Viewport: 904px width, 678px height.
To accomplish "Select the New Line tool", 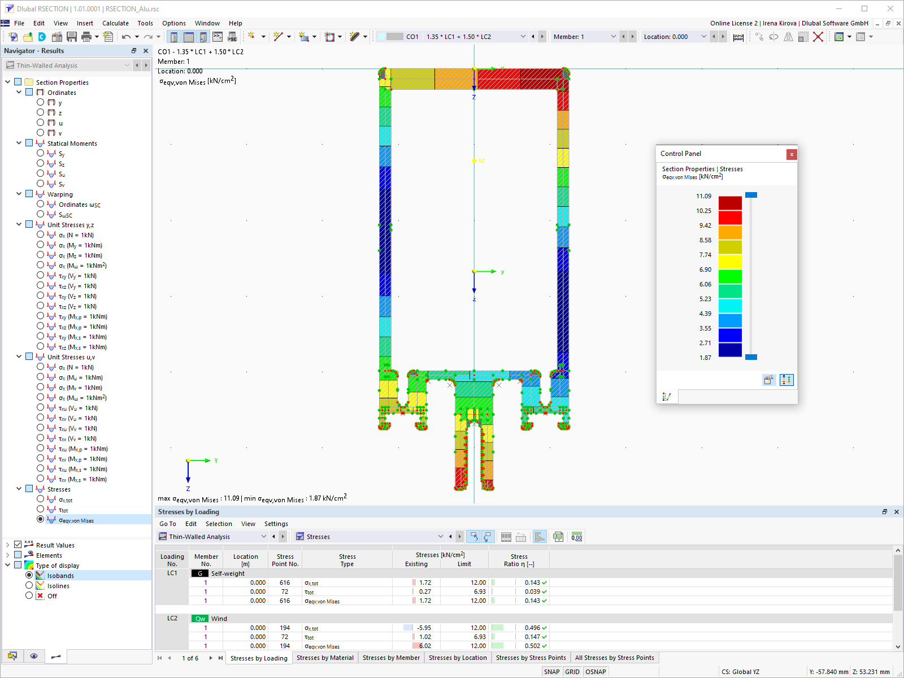I will coord(278,36).
